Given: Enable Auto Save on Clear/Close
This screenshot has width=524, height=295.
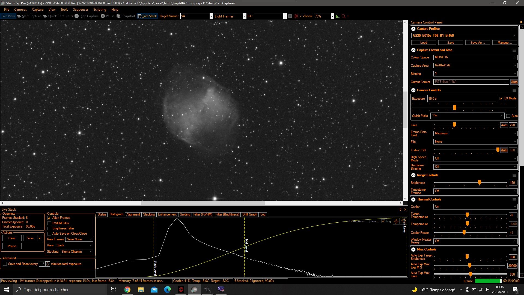Looking at the screenshot, I should tap(49, 234).
